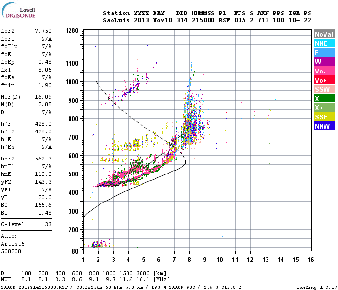Click the 215000 time value in header
The image size is (338, 290).
click(203, 20)
